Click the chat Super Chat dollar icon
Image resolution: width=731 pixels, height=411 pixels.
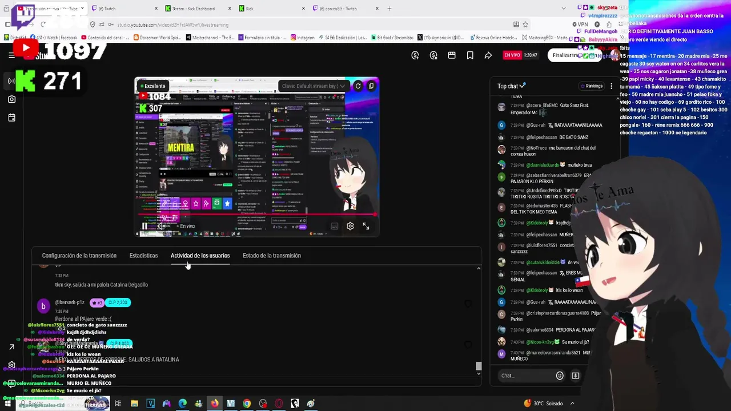[x=575, y=376]
